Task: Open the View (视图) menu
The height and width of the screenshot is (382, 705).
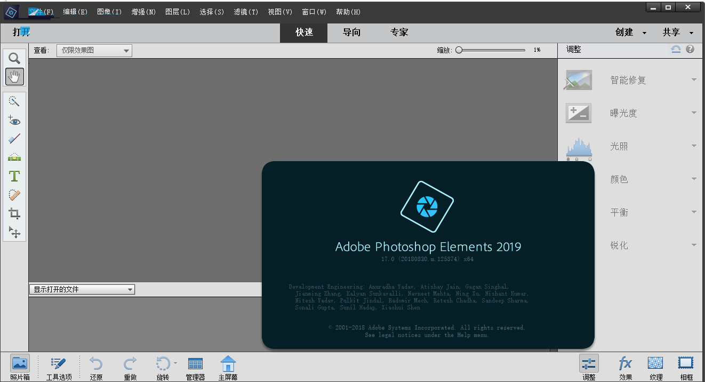Action: pos(280,12)
